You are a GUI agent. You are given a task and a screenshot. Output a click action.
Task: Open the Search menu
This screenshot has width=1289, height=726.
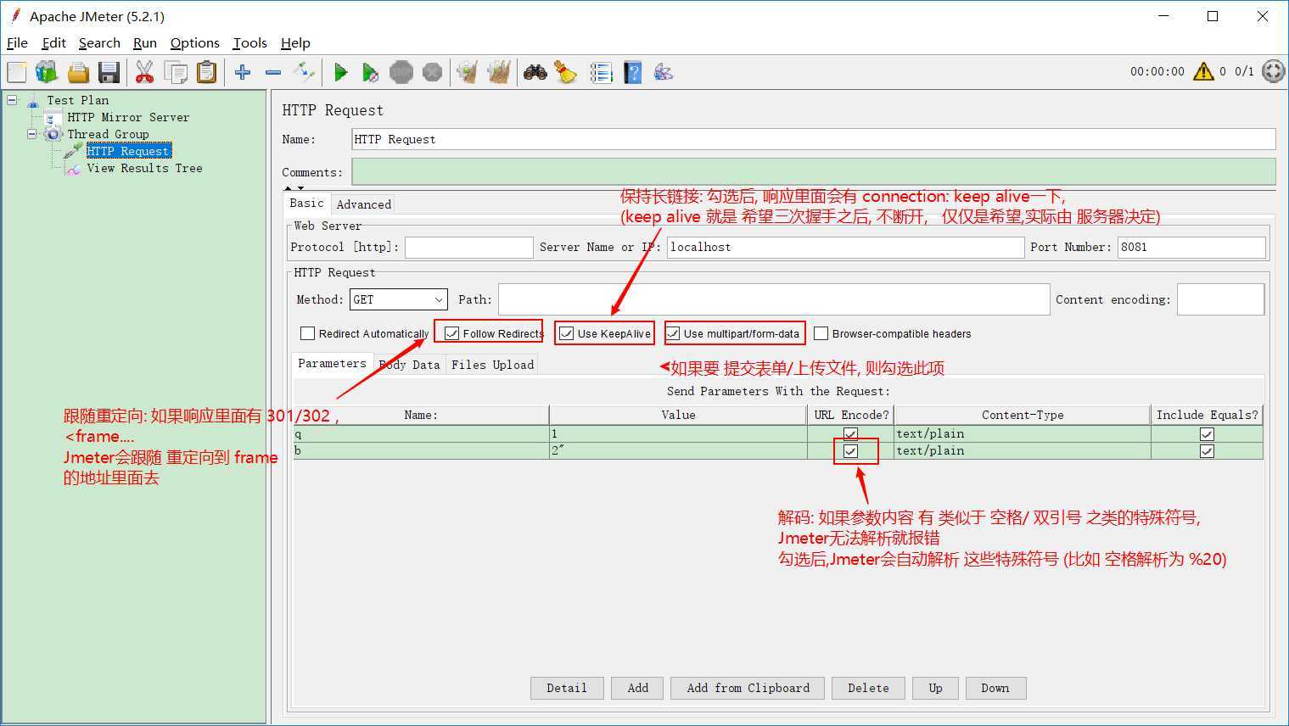point(99,42)
